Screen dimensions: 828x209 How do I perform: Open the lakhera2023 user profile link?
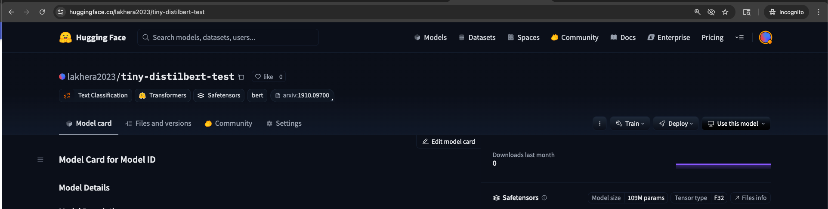click(91, 76)
